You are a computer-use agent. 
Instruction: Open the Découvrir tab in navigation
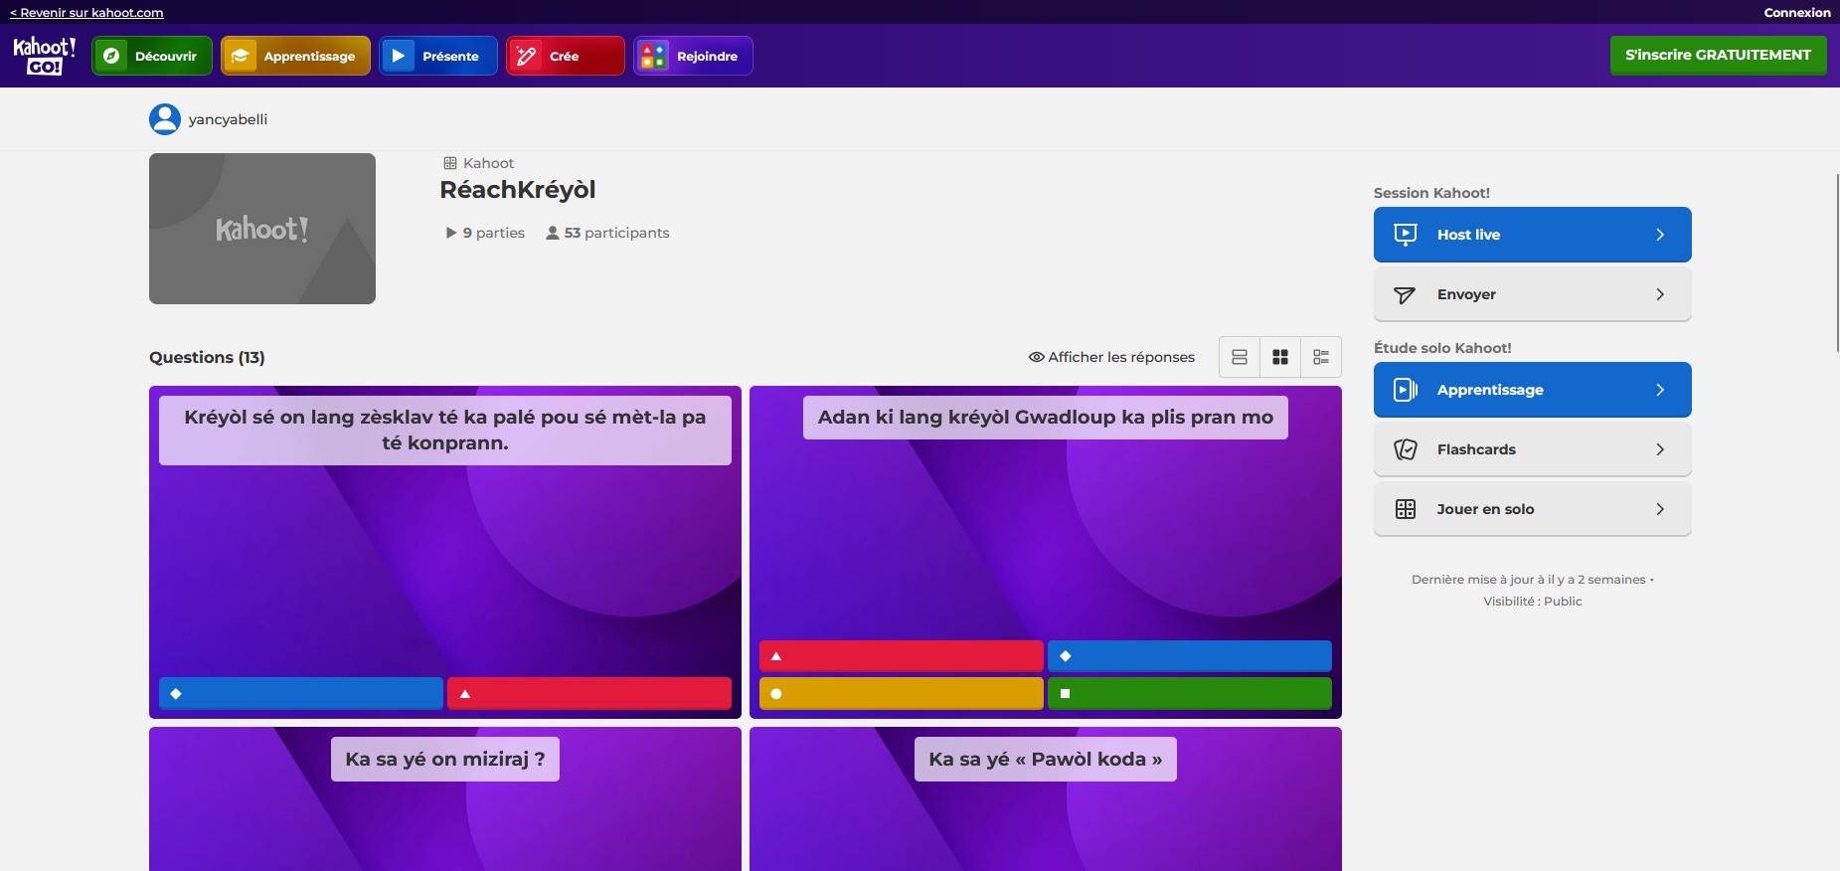[x=152, y=56]
